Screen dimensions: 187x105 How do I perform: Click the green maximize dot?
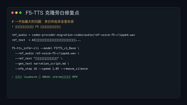20,13
